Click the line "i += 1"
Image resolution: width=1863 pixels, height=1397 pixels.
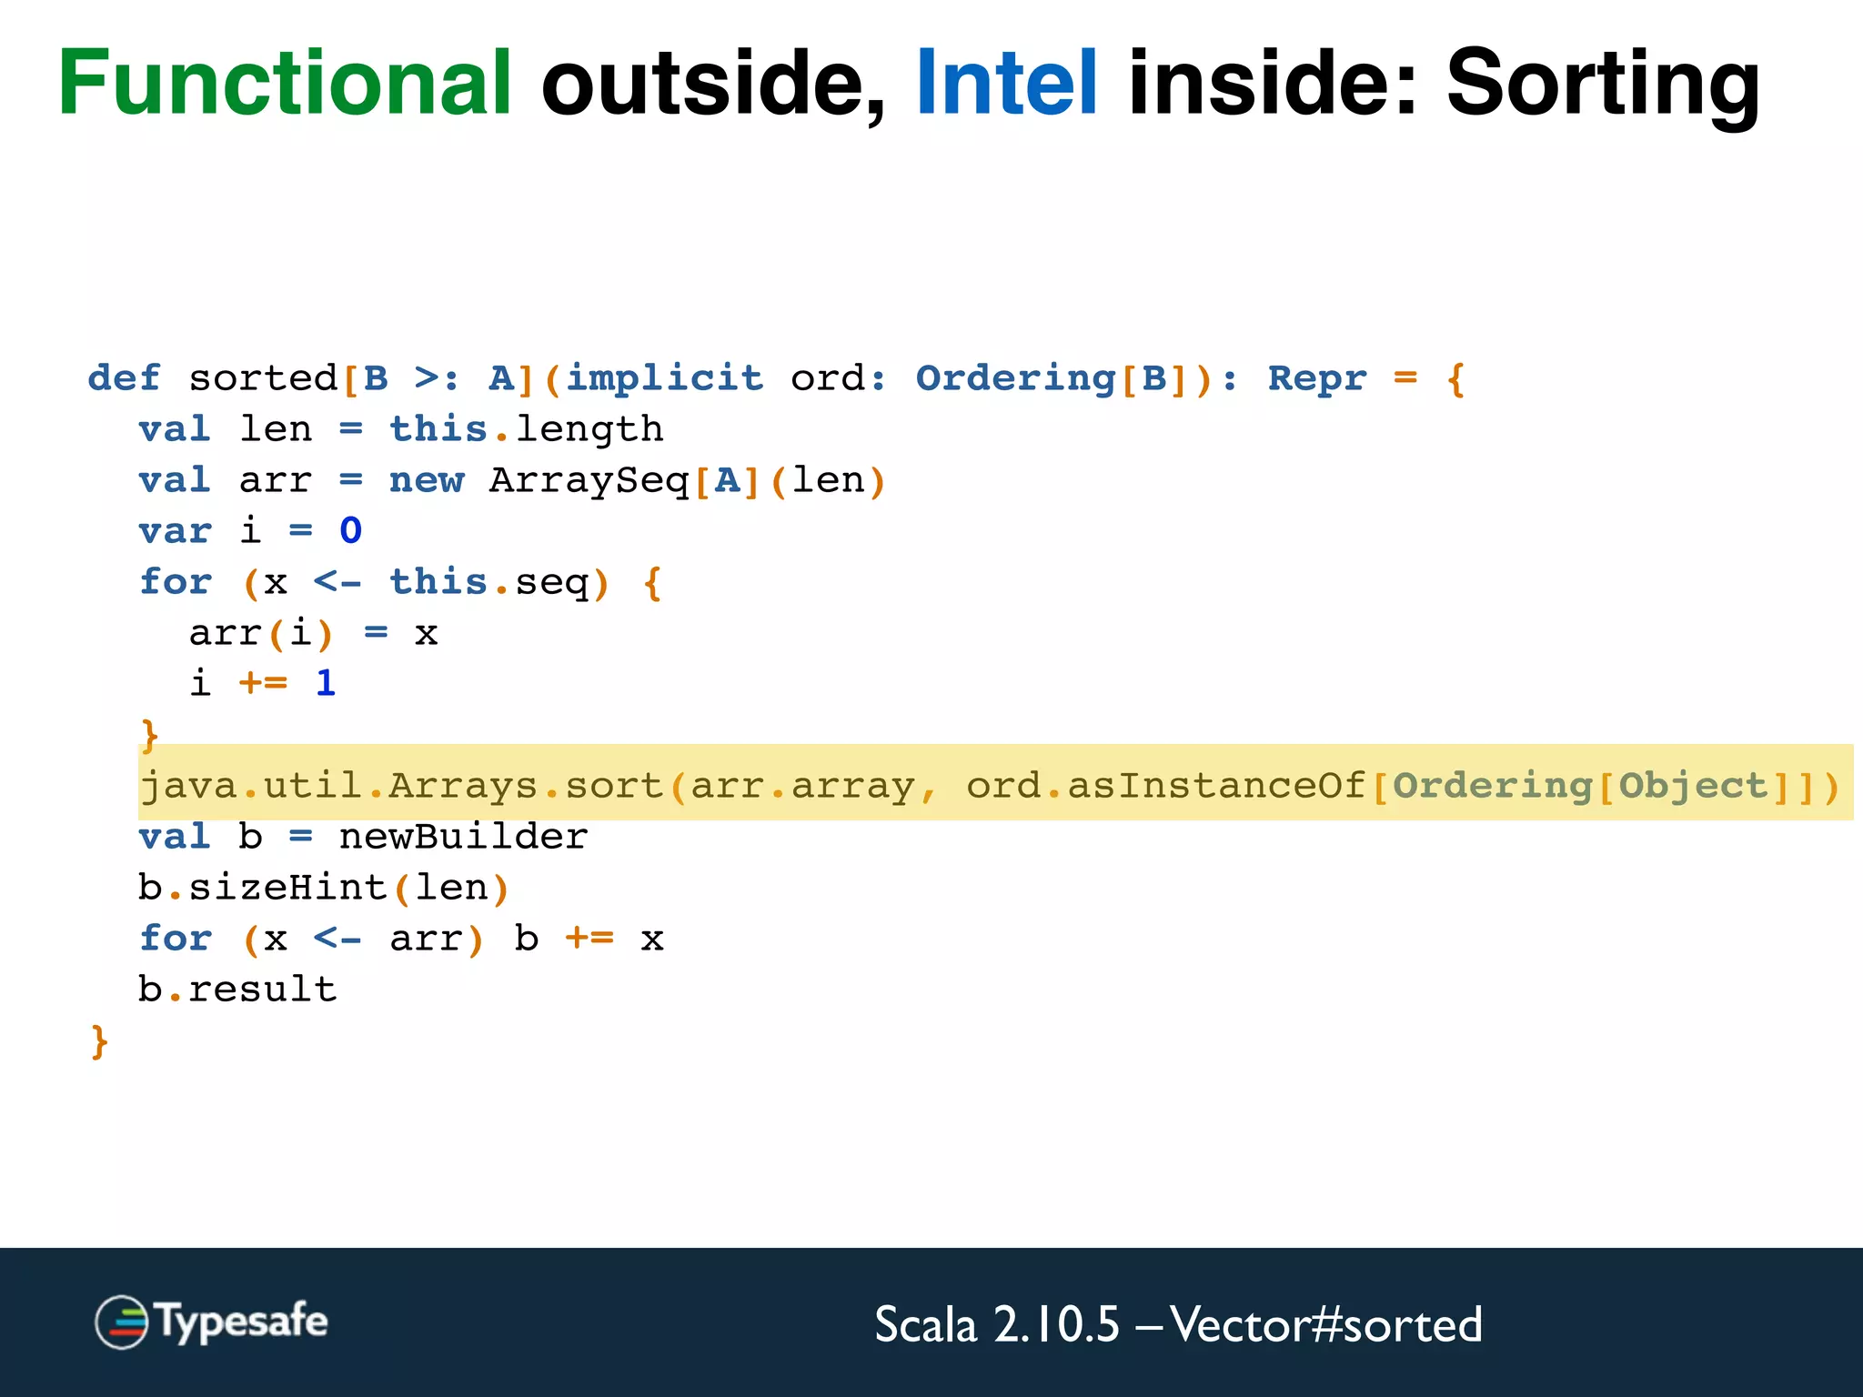tap(263, 683)
